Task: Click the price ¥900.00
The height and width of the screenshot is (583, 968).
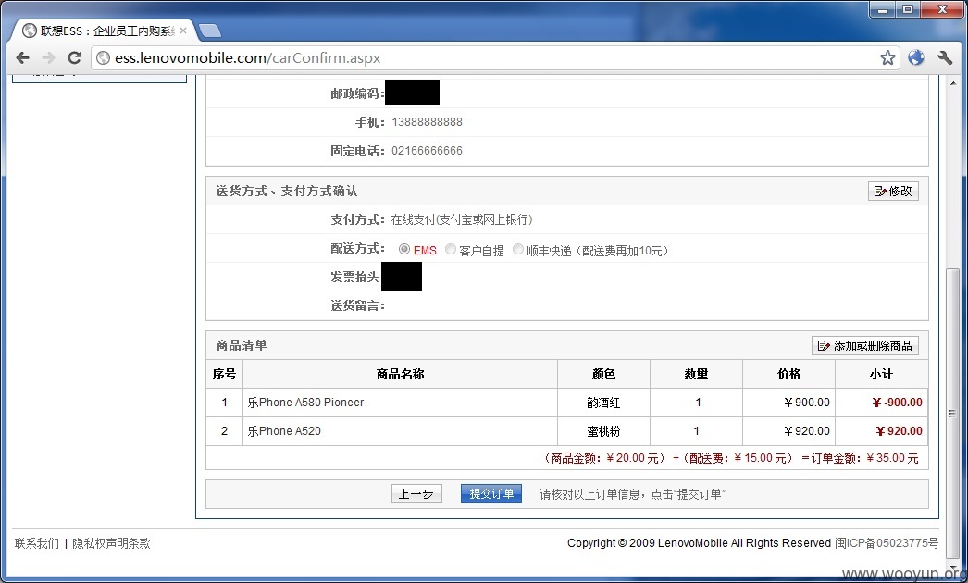Action: point(807,403)
